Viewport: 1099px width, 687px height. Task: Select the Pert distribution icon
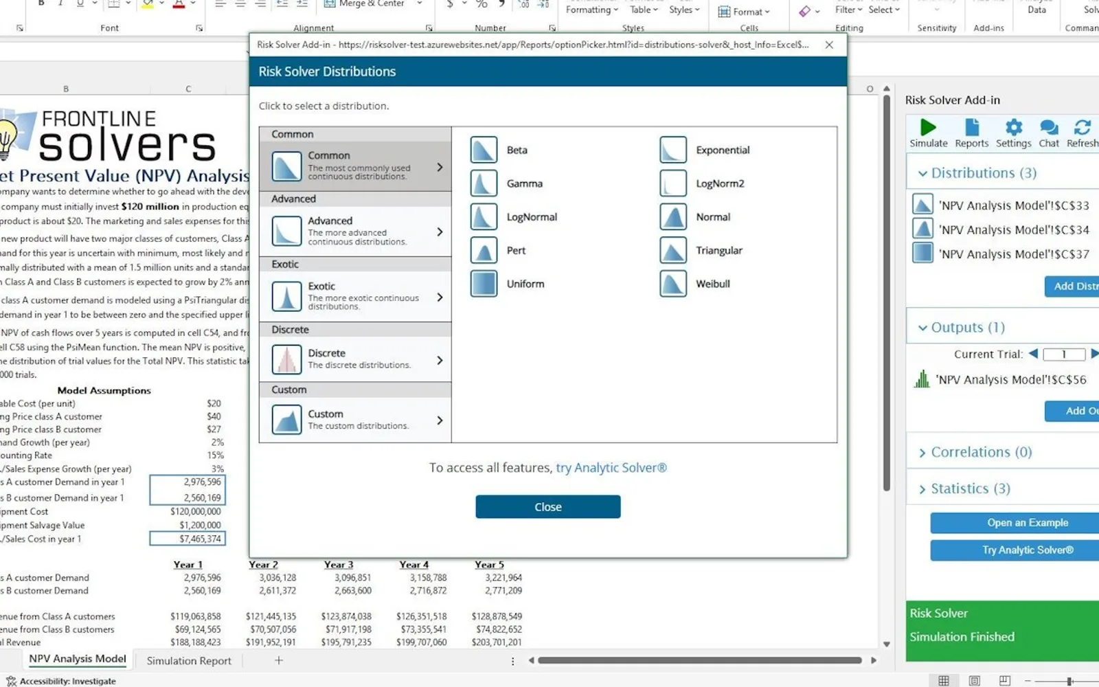pyautogui.click(x=484, y=250)
